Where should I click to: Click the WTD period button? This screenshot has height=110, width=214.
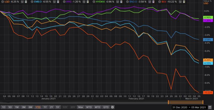click(89, 107)
